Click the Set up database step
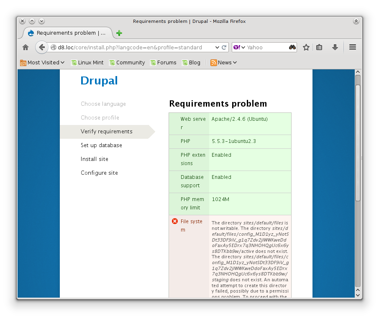The image size is (379, 316). 101,145
